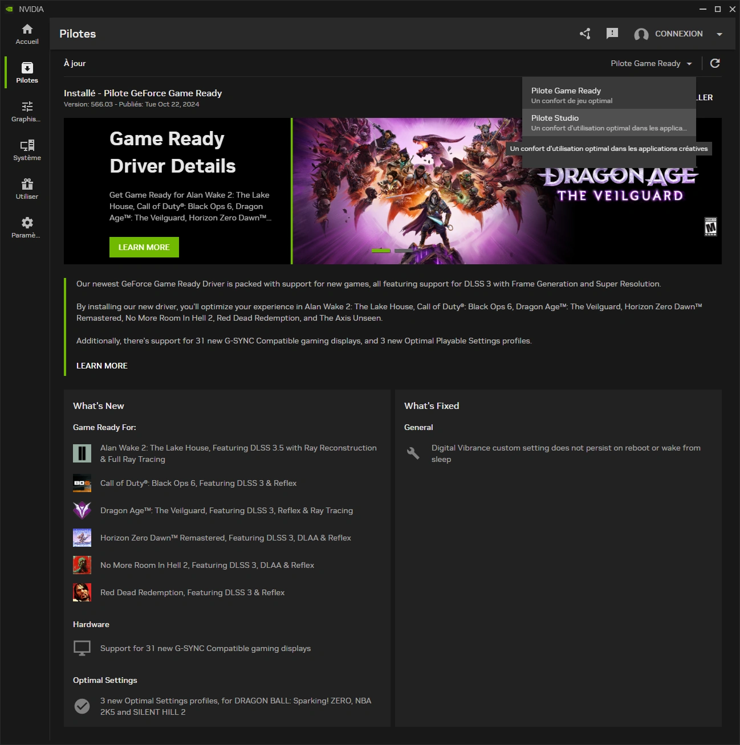Choose Pilote Game Ready menu option
740x745 pixels.
(x=609, y=95)
